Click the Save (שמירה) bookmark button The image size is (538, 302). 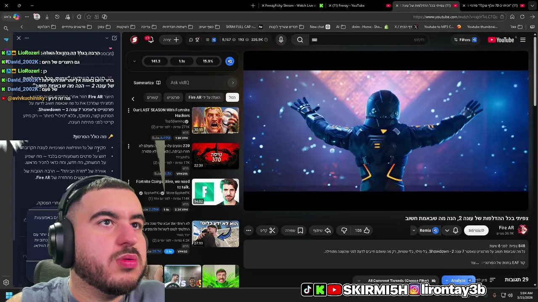(294, 230)
